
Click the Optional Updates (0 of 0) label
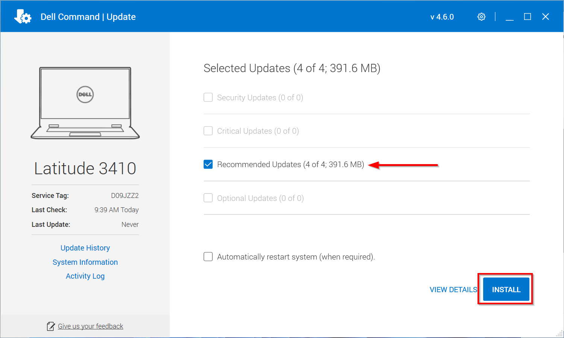(261, 198)
